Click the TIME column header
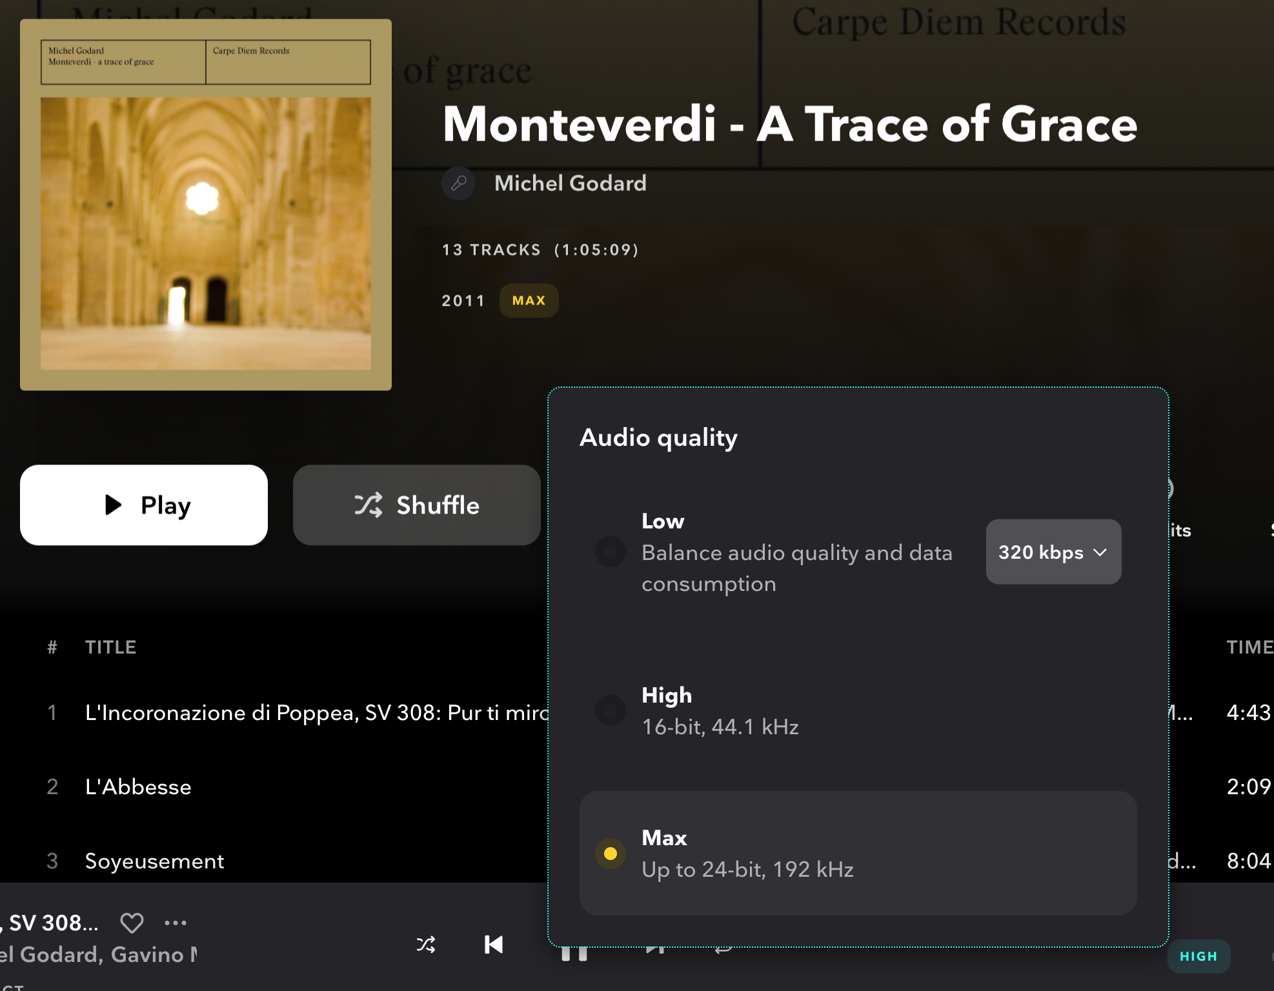1274x991 pixels. coord(1249,647)
